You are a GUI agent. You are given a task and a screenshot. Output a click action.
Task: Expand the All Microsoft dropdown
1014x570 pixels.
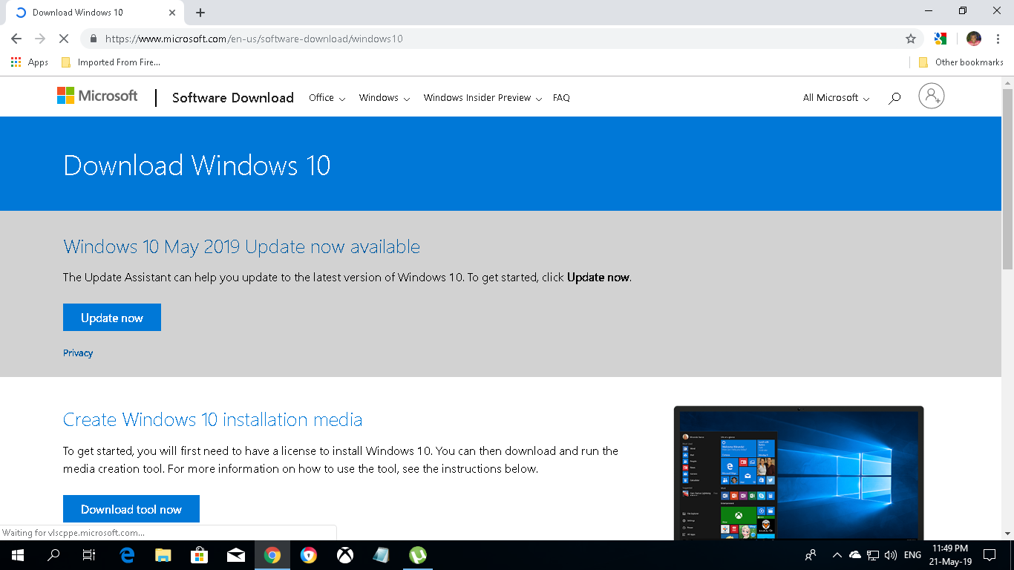(x=836, y=98)
